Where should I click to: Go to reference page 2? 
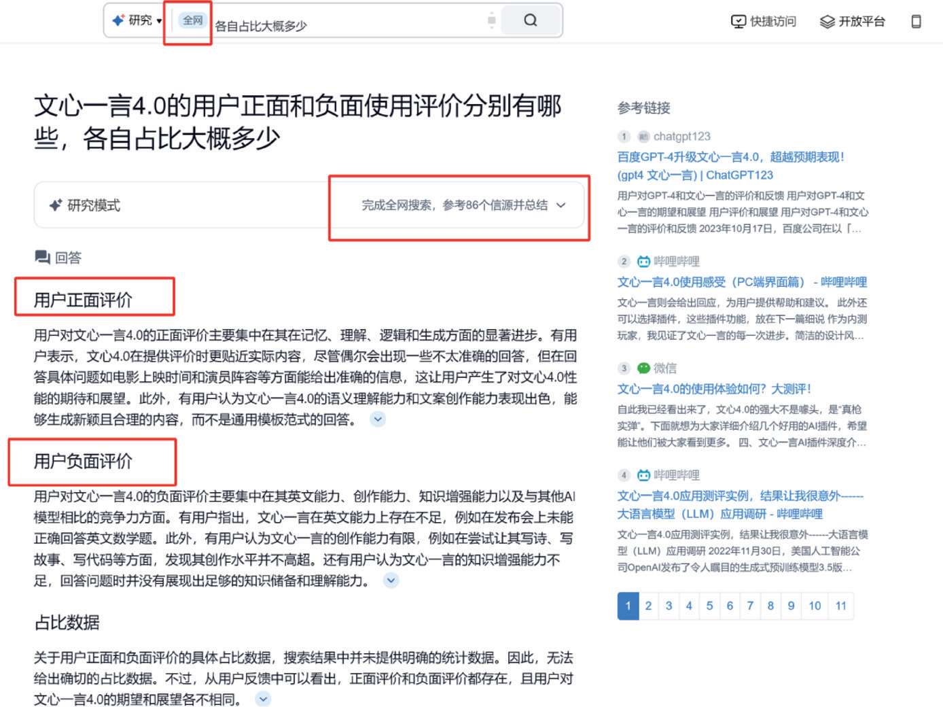[x=648, y=606]
